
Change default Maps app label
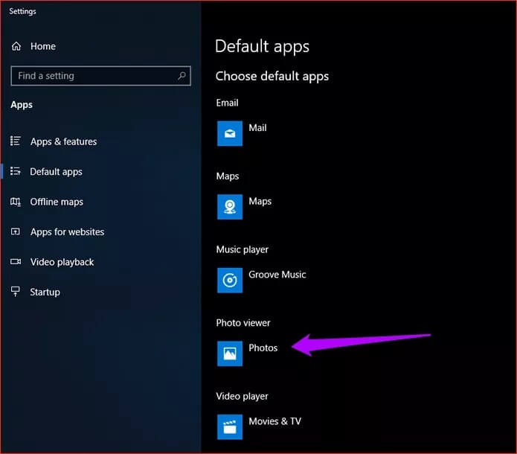point(260,201)
